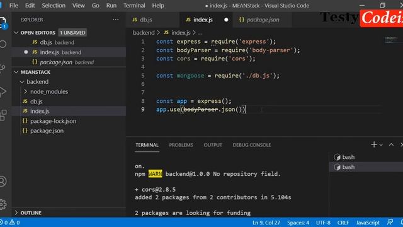This screenshot has height=227, width=403.
Task: Click the 'cors@2.8.5' terminal output line
Action: click(x=156, y=189)
